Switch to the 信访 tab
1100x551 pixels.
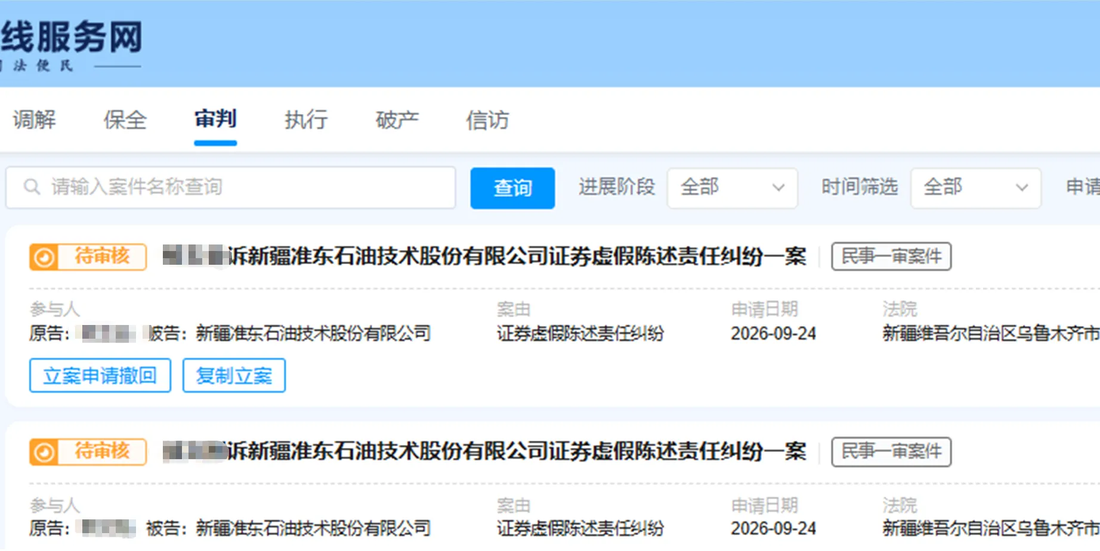pyautogui.click(x=487, y=120)
